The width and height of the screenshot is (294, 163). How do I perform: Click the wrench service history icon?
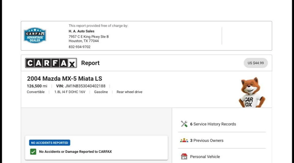click(x=184, y=124)
